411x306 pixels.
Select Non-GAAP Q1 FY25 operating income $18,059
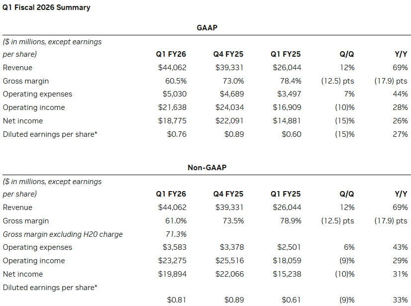point(287,261)
